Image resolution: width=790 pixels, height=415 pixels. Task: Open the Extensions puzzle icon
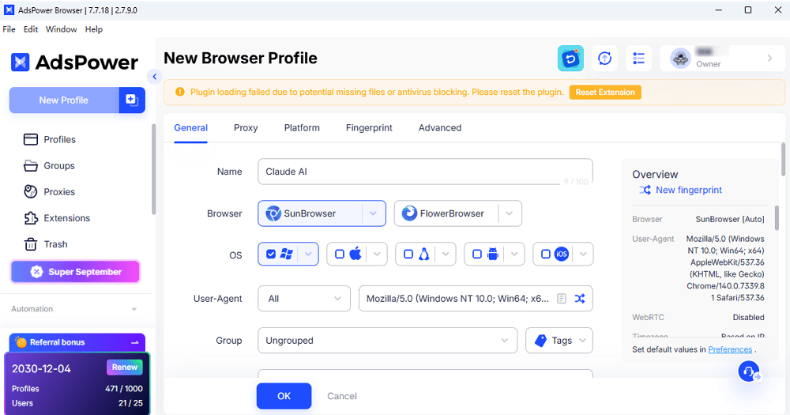pyautogui.click(x=32, y=218)
